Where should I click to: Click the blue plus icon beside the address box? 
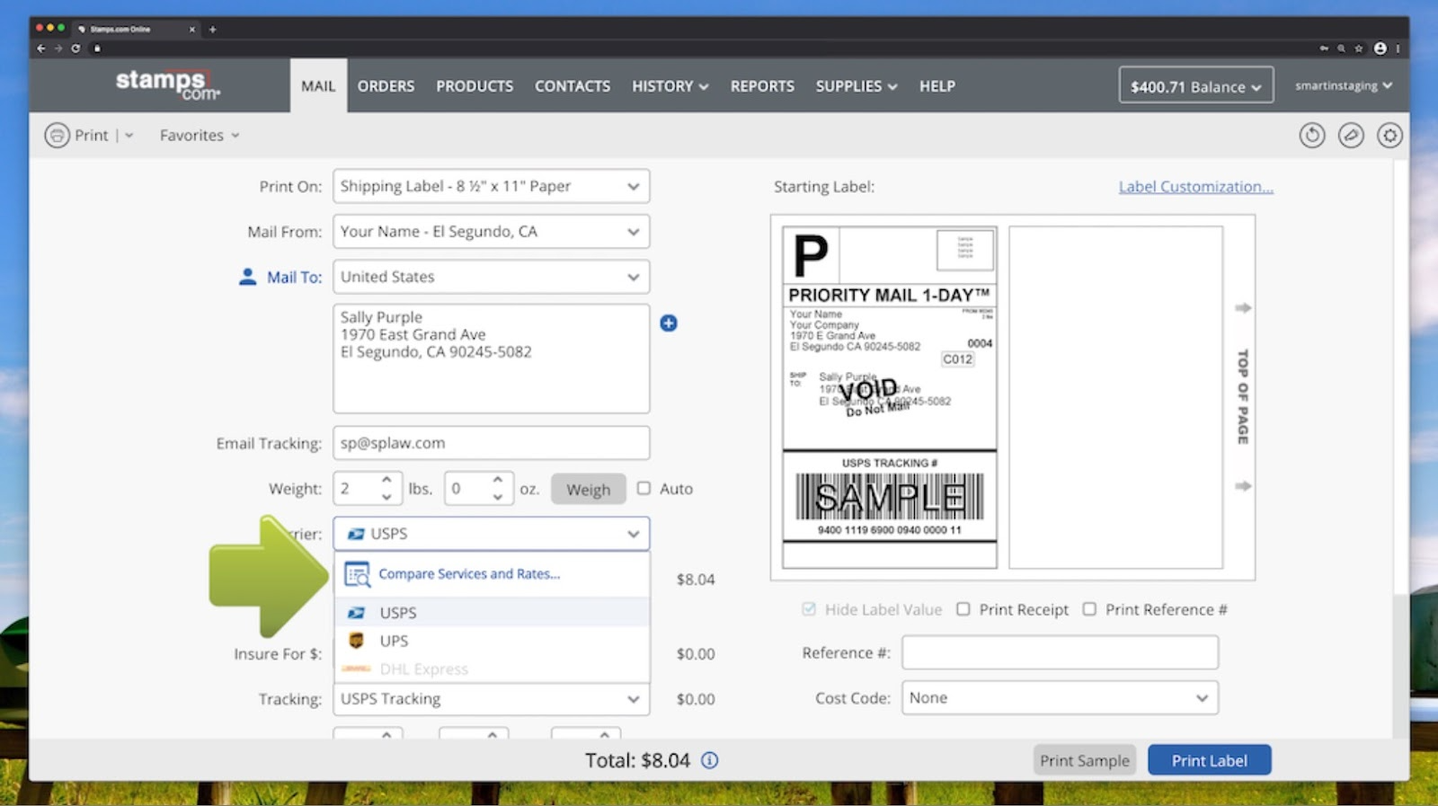click(x=668, y=323)
